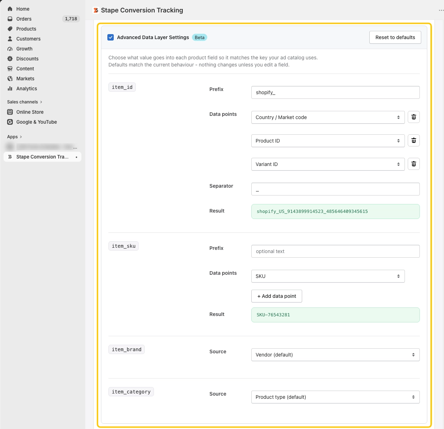The height and width of the screenshot is (429, 444).
Task: Click the Online Store icon
Action: point(10,112)
